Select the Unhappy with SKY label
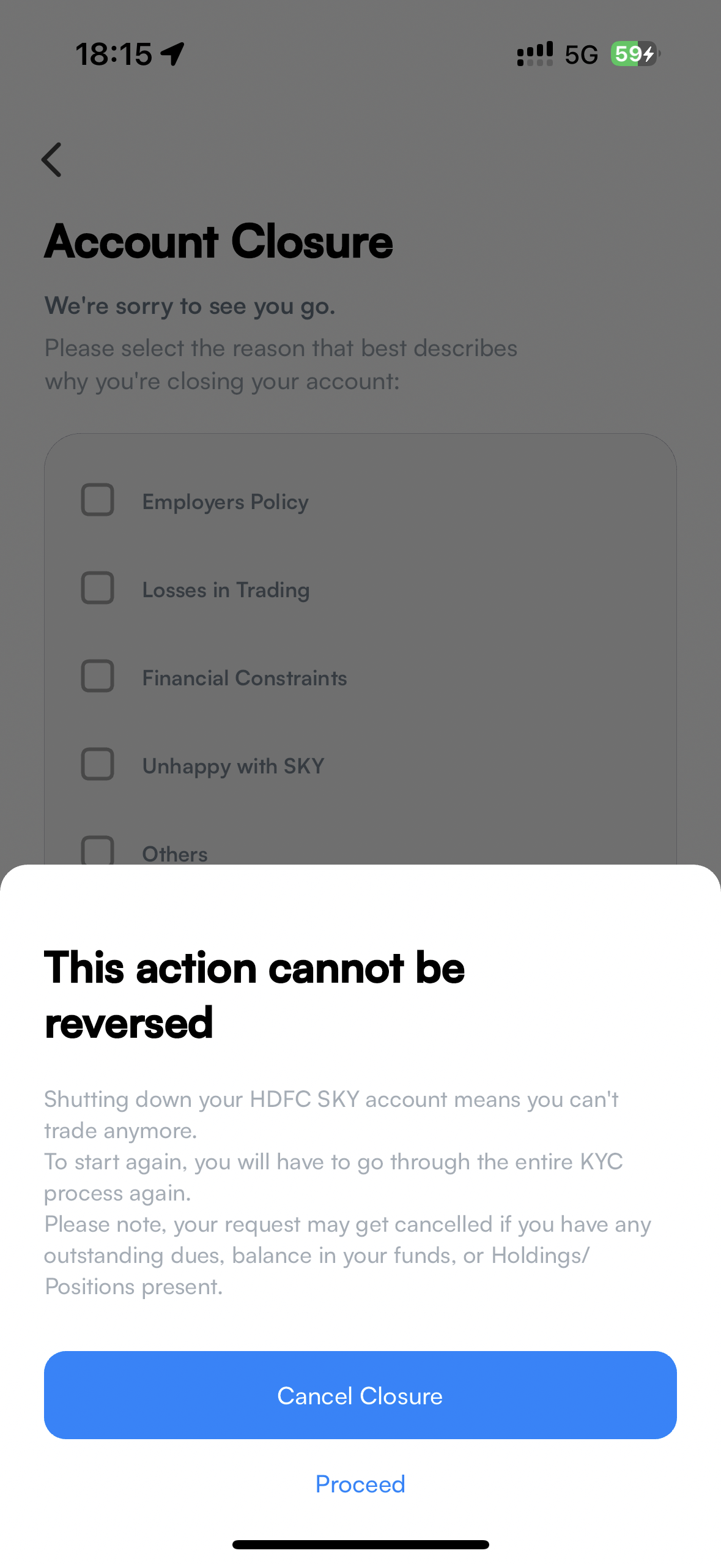The height and width of the screenshot is (1564, 721). coord(234,766)
